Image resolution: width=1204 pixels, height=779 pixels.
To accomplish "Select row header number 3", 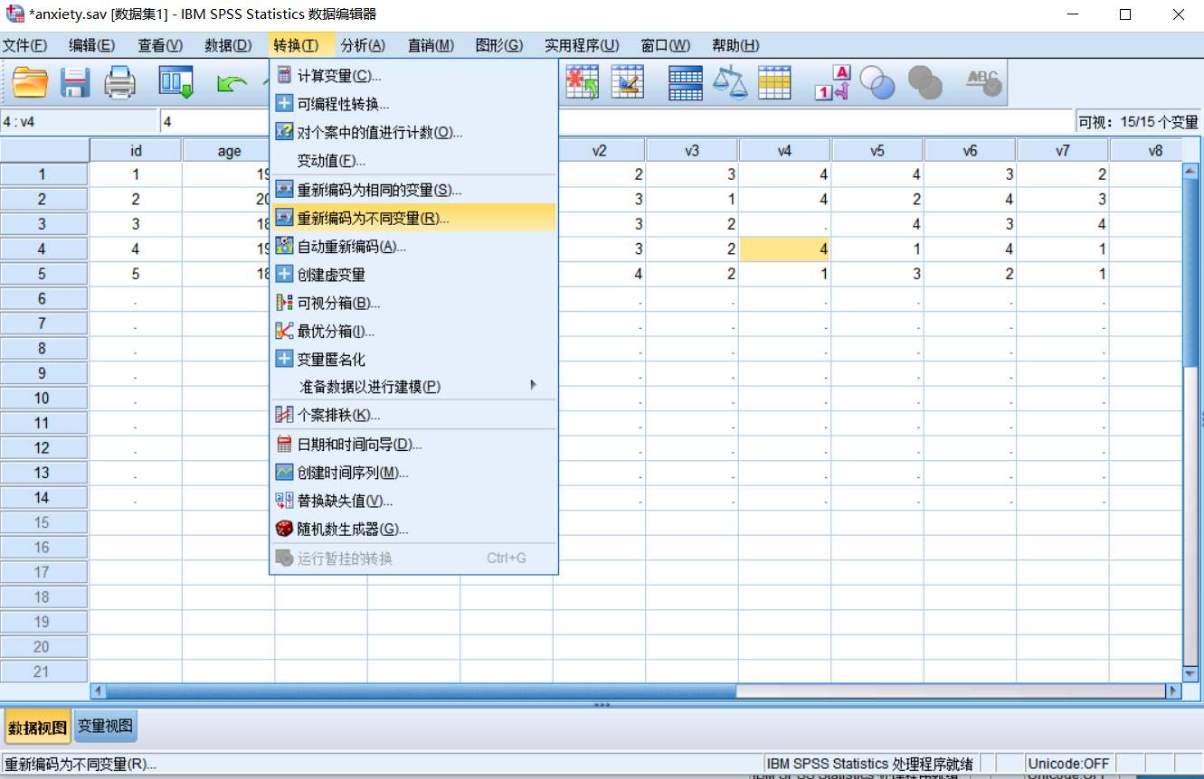I will coord(43,224).
